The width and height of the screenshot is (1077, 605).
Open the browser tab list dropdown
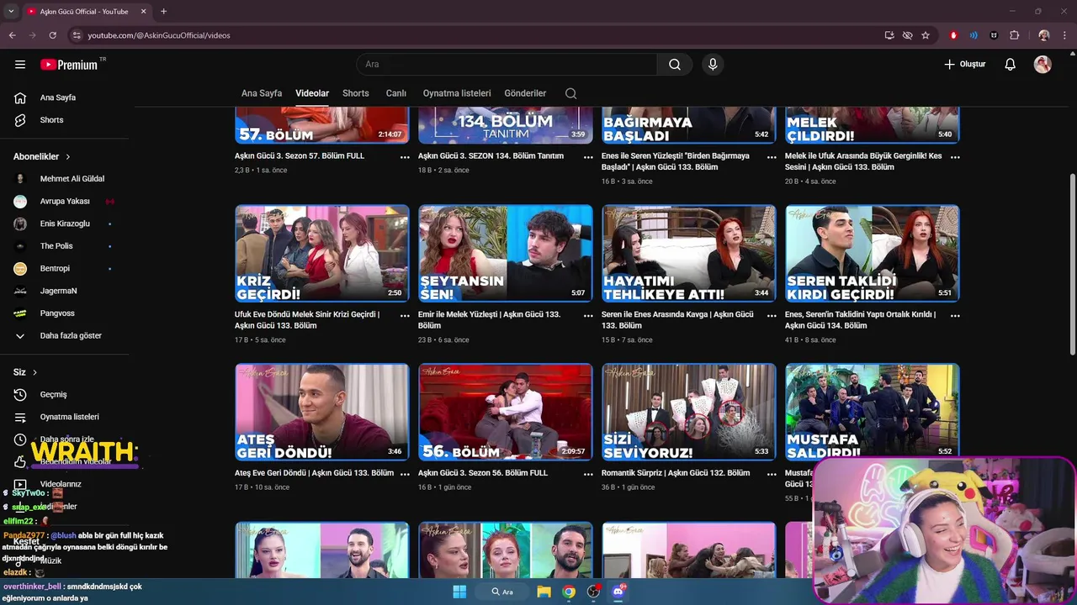click(x=11, y=12)
